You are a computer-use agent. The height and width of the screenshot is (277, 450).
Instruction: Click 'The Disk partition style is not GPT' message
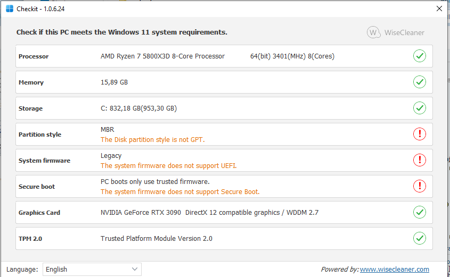pos(152,140)
